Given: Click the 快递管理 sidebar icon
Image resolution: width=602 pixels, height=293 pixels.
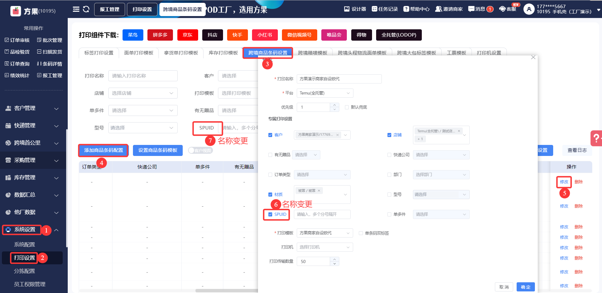Looking at the screenshot, I should click(8, 126).
